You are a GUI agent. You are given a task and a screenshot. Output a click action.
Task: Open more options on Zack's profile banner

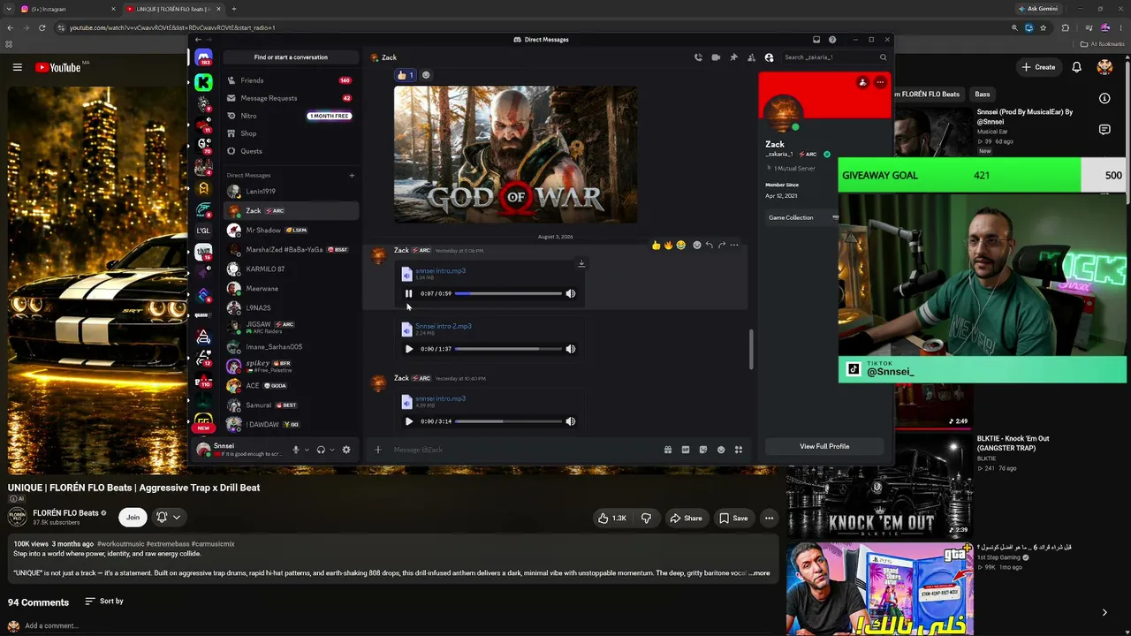click(x=880, y=82)
